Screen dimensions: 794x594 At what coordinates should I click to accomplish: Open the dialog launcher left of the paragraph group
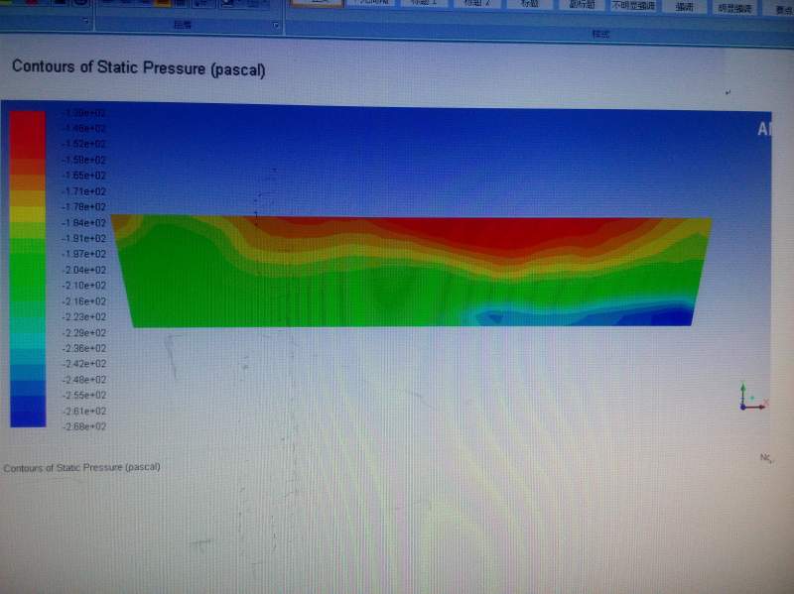pyautogui.click(x=85, y=21)
